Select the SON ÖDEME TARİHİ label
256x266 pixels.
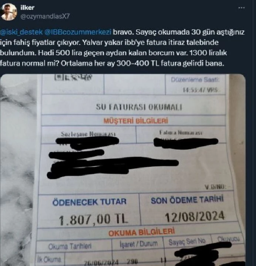tap(187, 200)
